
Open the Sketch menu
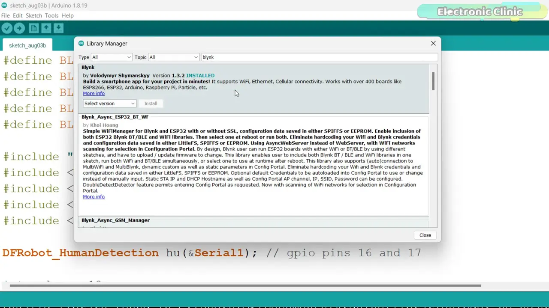pyautogui.click(x=34, y=15)
